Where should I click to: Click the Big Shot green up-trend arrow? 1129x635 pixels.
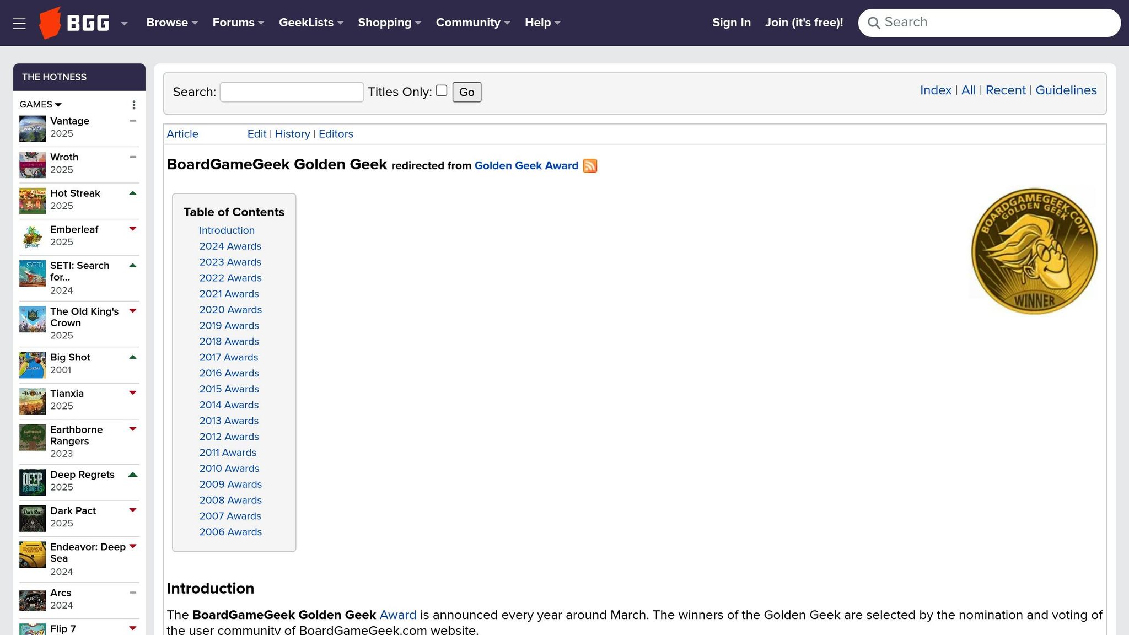pos(132,357)
